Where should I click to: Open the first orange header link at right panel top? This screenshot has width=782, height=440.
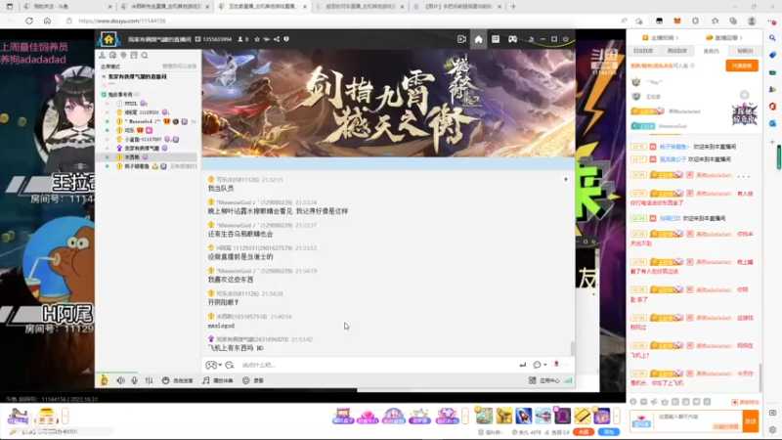click(660, 37)
